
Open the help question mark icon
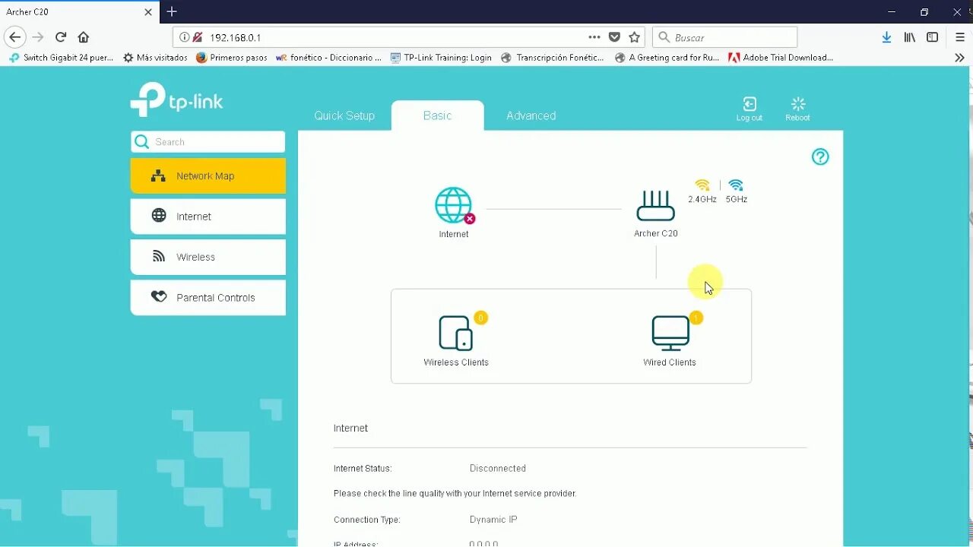(x=820, y=157)
